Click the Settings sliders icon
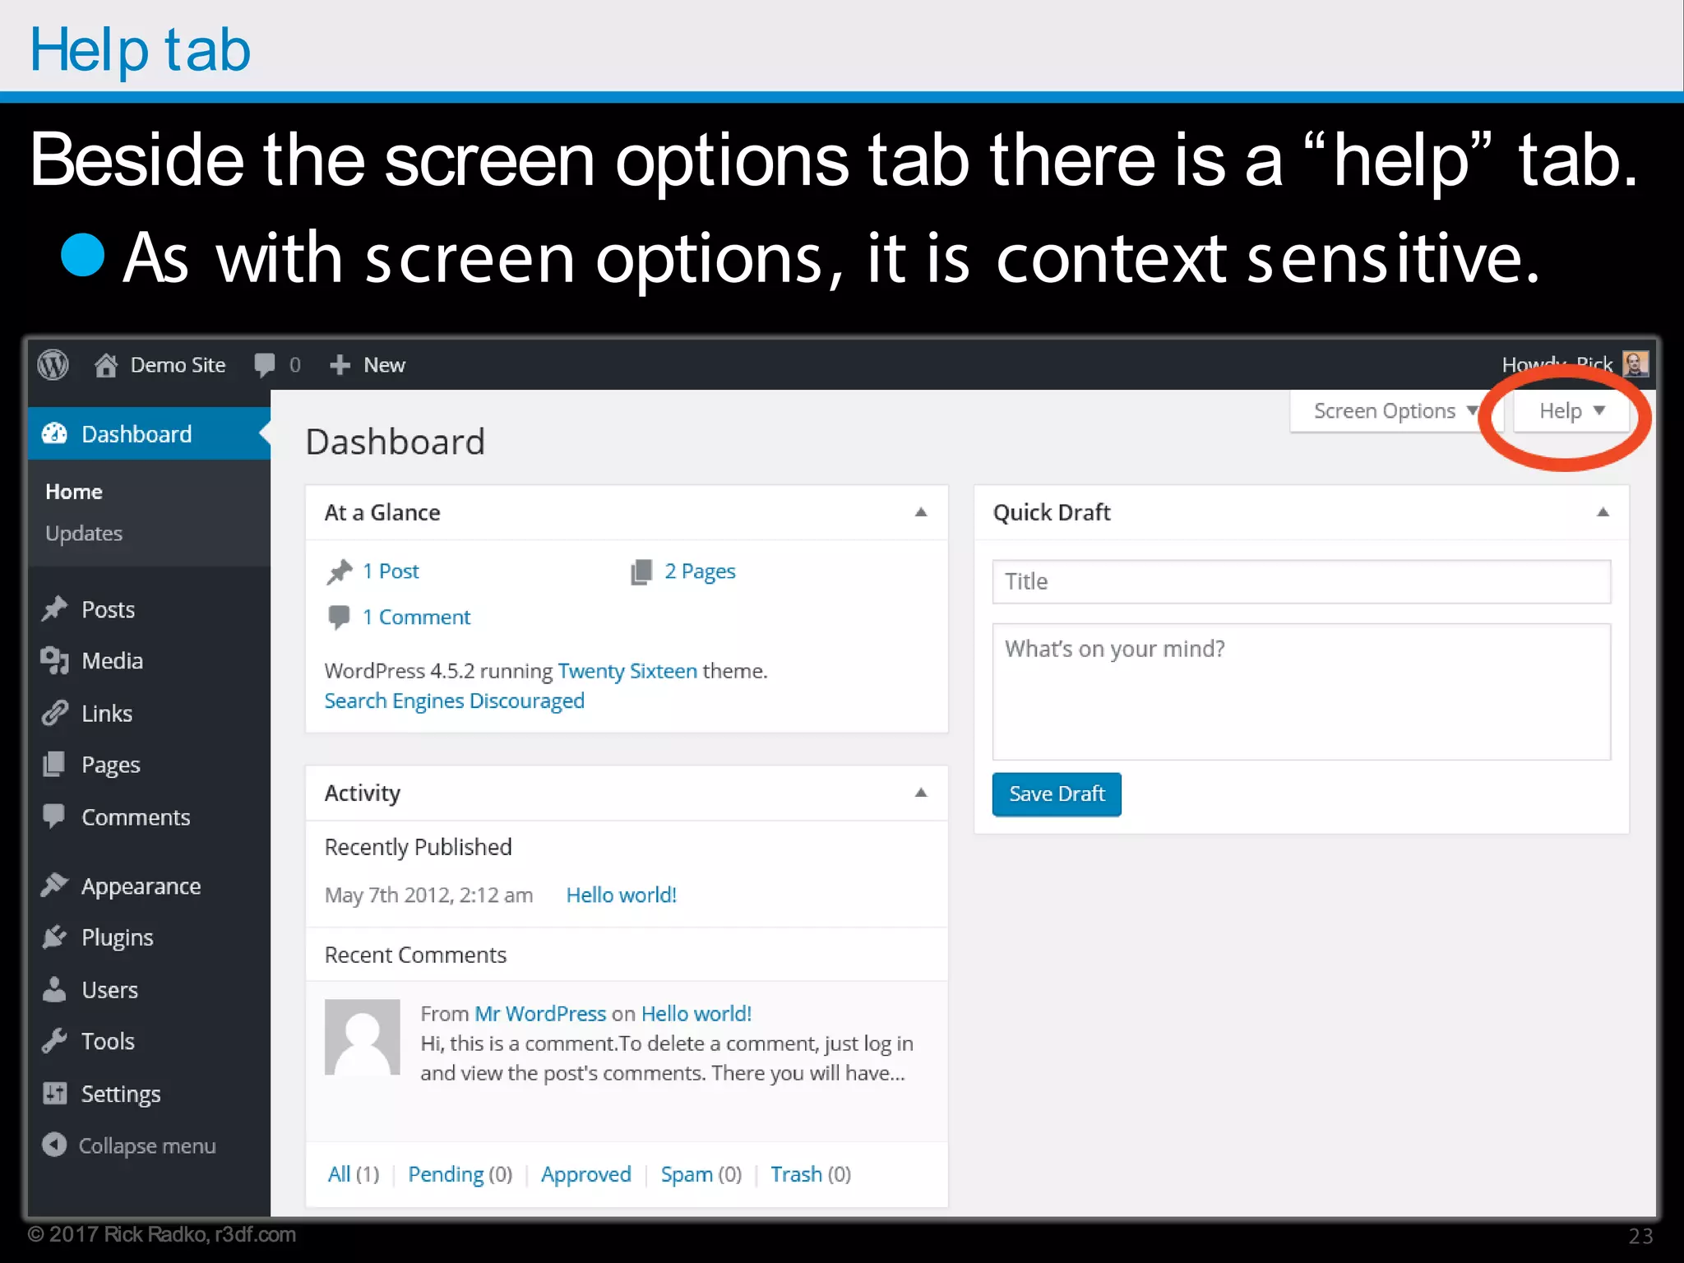Screen dimensions: 1684x1263 [x=55, y=1093]
